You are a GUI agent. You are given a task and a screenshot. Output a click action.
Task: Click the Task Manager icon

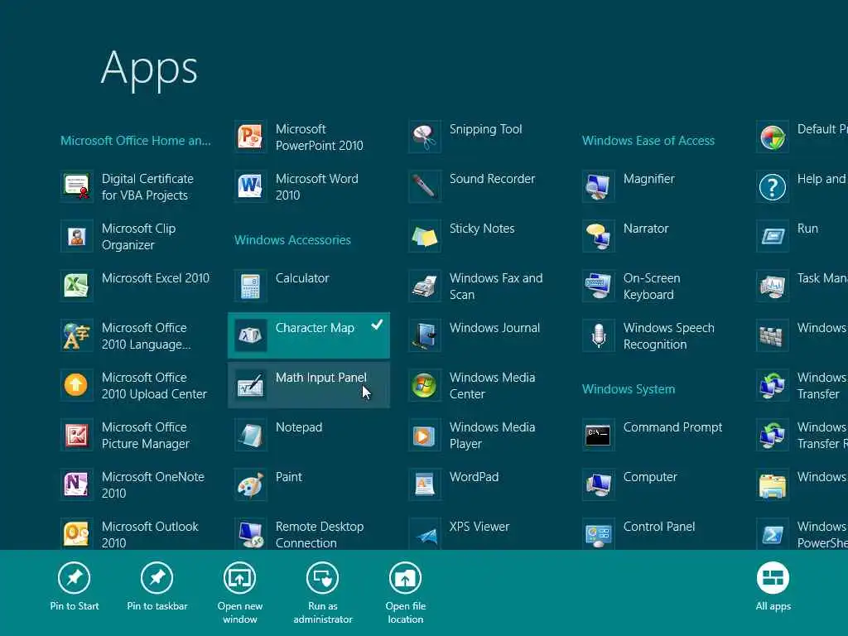click(773, 286)
